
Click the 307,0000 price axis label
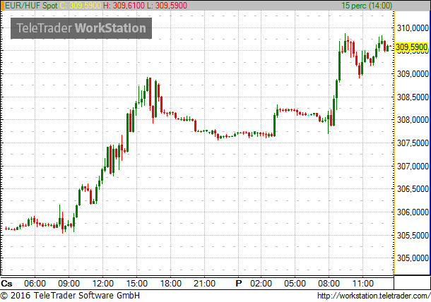point(413,166)
